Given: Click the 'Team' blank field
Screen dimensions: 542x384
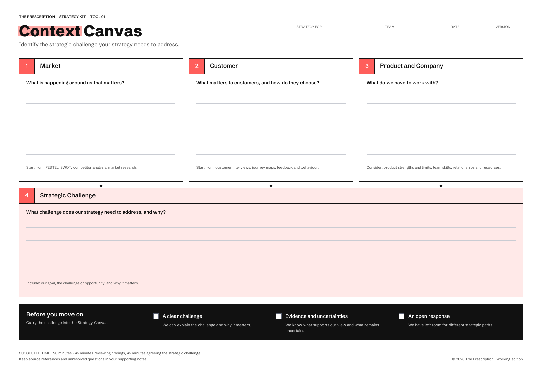Looking at the screenshot, I should pos(414,36).
